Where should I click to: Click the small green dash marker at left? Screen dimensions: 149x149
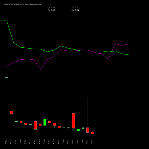[x=7, y=77]
